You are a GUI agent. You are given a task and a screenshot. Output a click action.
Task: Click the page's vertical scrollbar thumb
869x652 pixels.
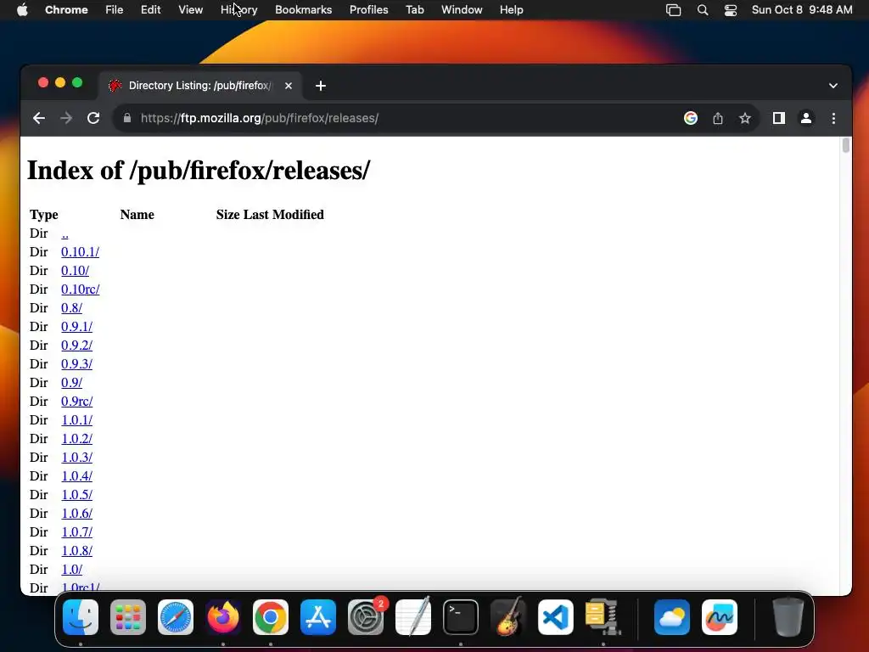(x=846, y=145)
